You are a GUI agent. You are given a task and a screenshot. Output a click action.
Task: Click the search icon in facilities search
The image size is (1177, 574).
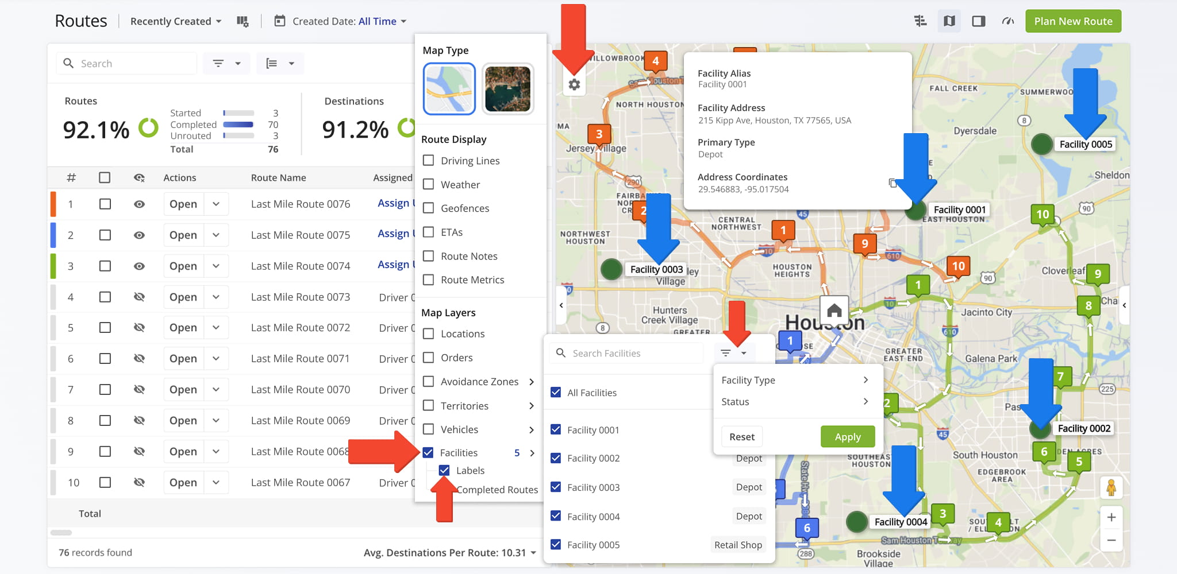561,353
